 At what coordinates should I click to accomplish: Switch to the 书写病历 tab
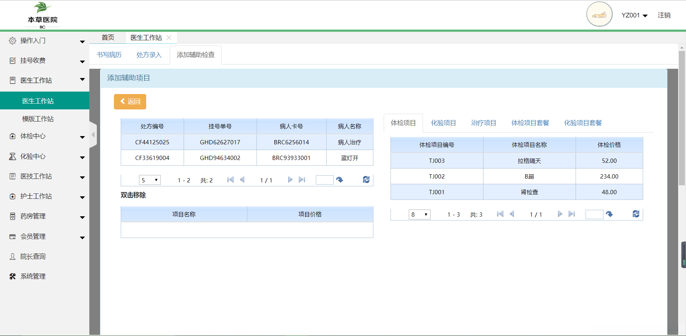pos(109,55)
